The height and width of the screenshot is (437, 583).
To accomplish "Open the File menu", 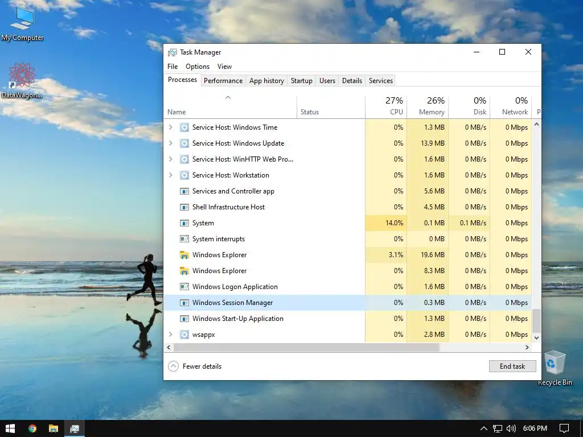I will [173, 67].
